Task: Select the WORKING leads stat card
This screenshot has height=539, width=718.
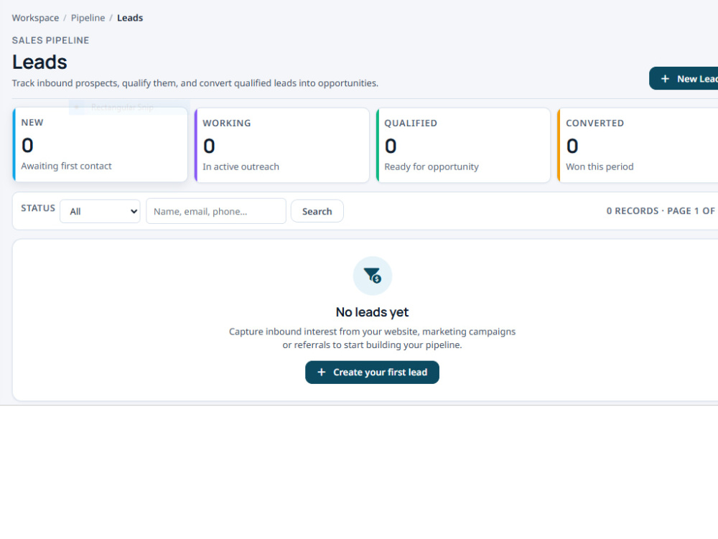Action: pyautogui.click(x=281, y=145)
